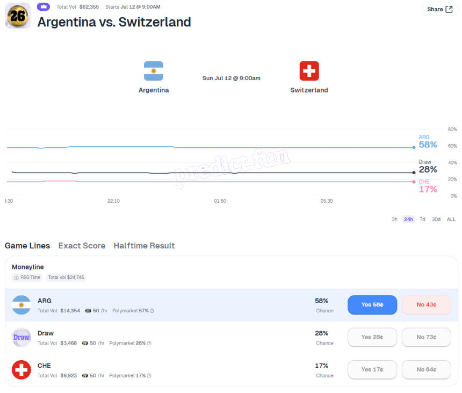
Task: Click the REG Time info tag
Action: [x=27, y=277]
